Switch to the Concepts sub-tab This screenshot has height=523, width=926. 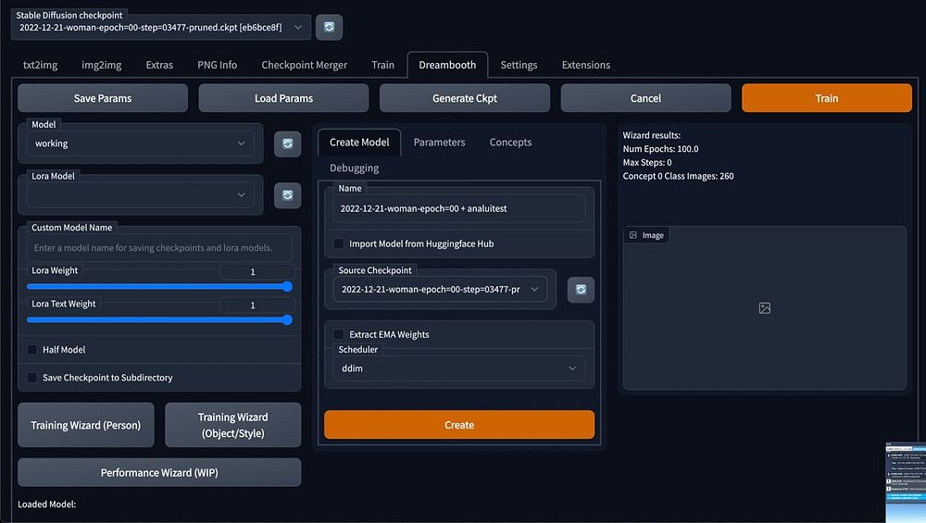[510, 143]
